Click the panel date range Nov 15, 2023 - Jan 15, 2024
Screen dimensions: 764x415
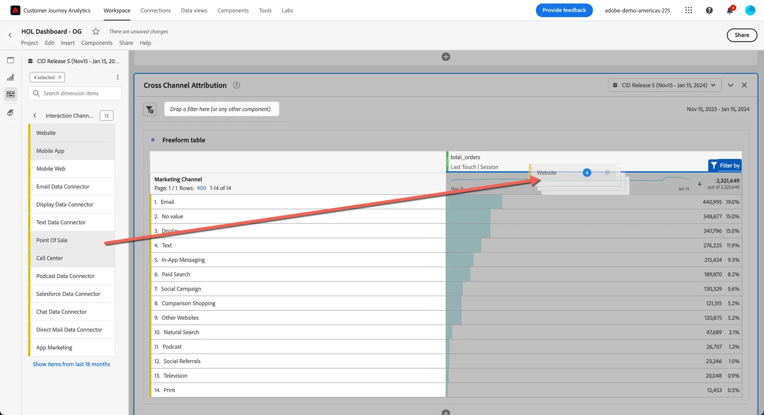point(718,109)
